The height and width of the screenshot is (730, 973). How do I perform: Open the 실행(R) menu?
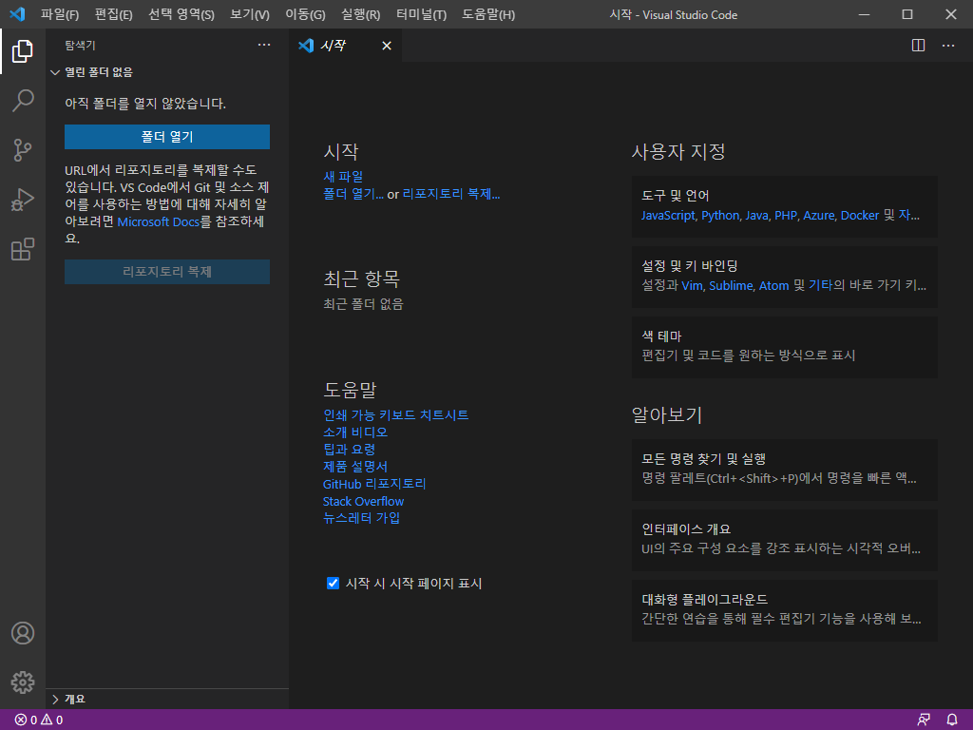click(x=360, y=14)
